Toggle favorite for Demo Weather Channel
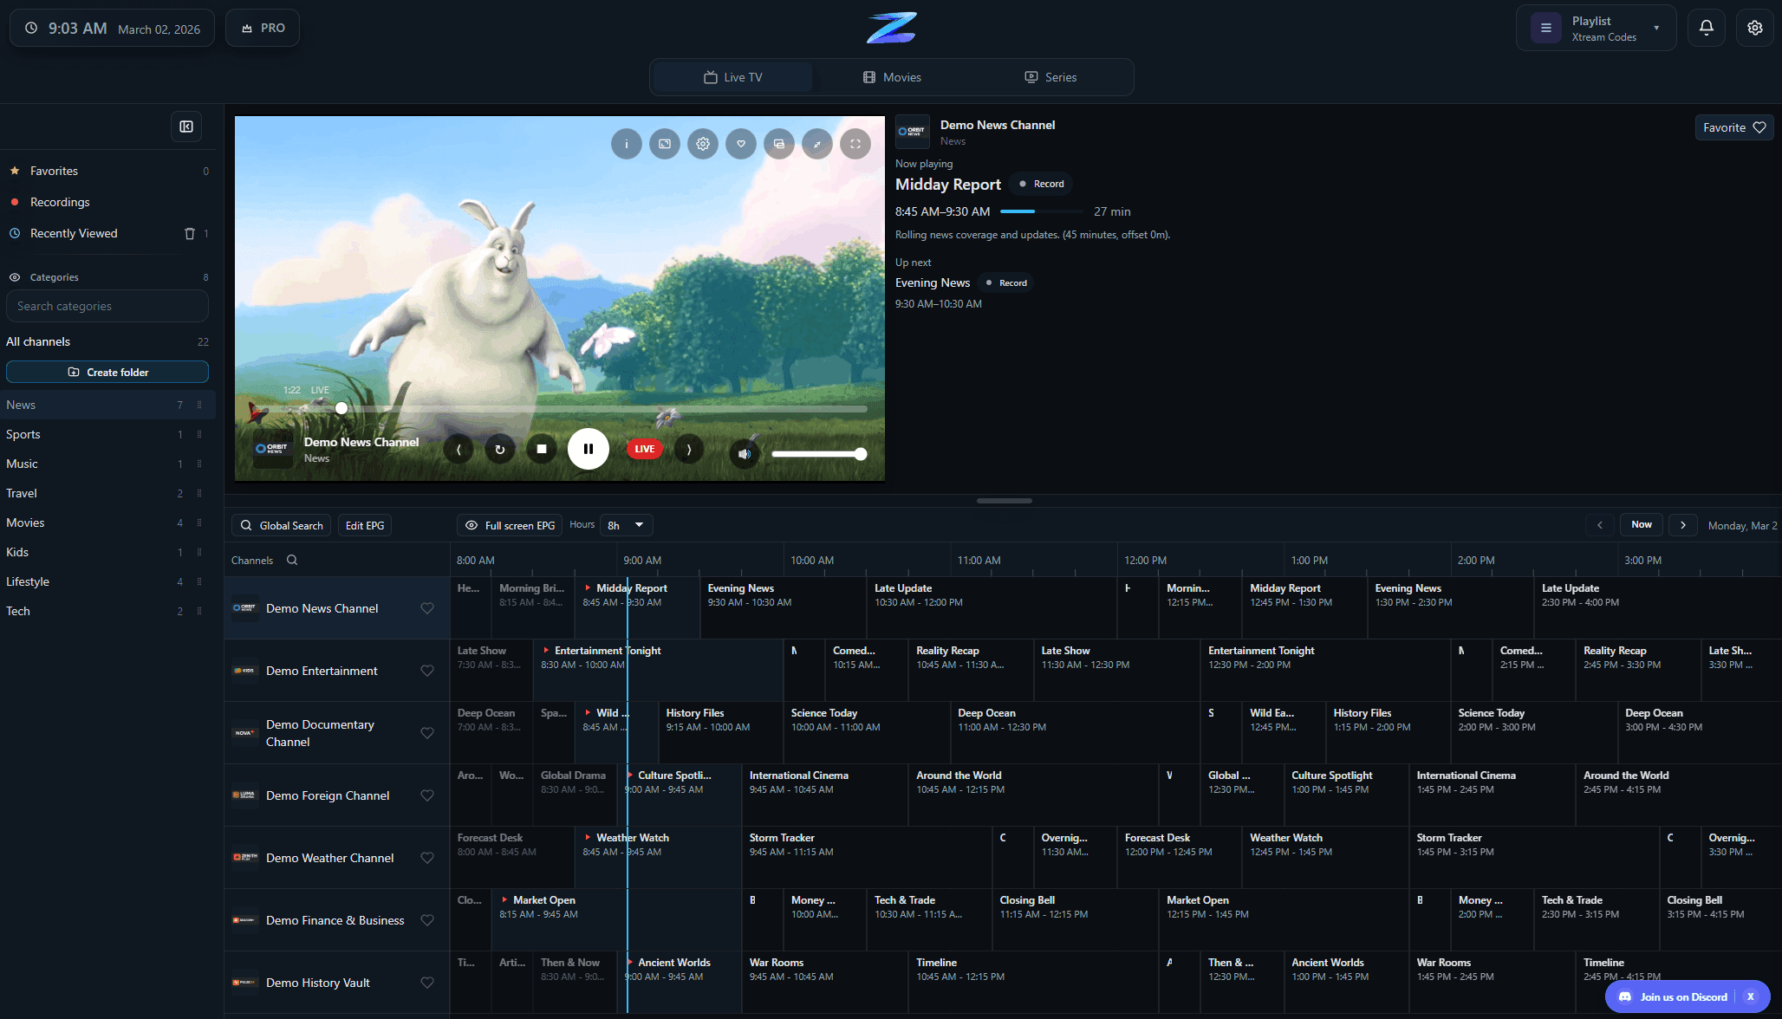The width and height of the screenshot is (1782, 1019). [x=427, y=857]
